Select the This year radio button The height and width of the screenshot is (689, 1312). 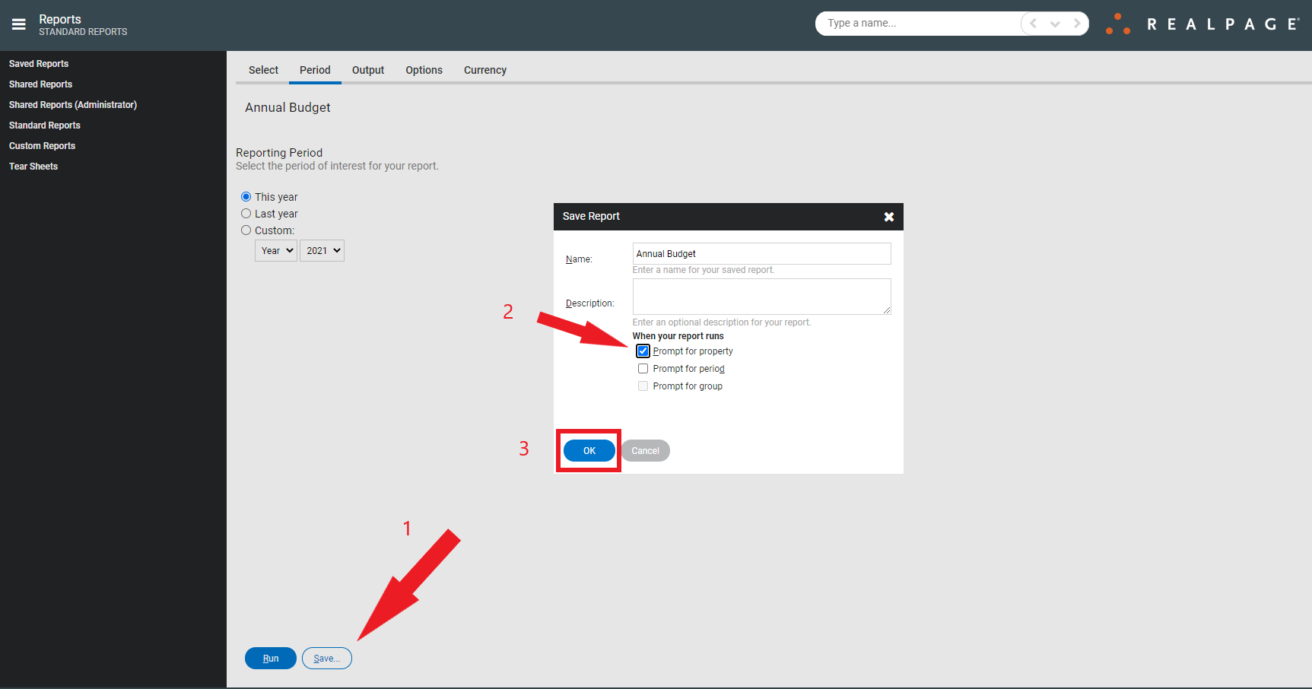[246, 197]
